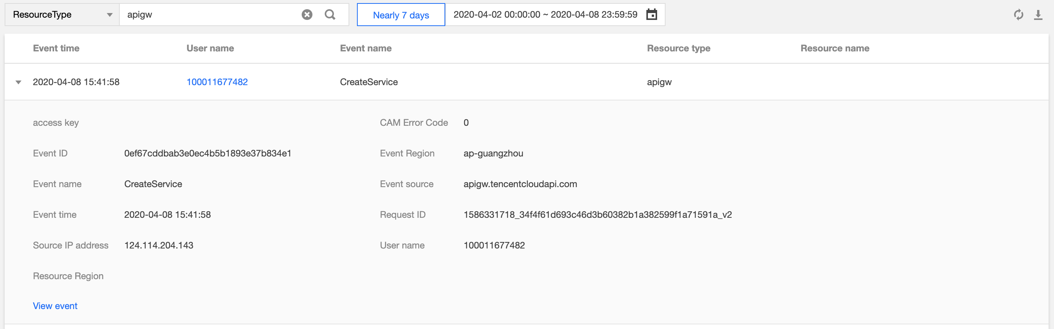Image resolution: width=1054 pixels, height=329 pixels.
Task: Select the Nearly 7 days range
Action: tap(401, 15)
